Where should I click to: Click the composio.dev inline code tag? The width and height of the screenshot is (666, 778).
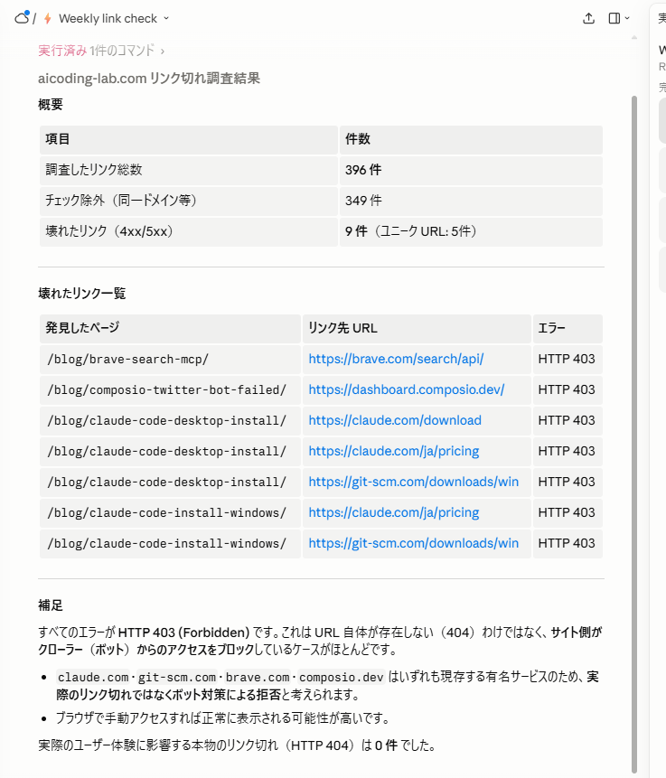pyautogui.click(x=342, y=678)
